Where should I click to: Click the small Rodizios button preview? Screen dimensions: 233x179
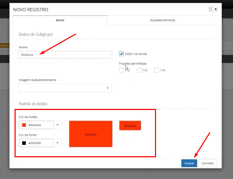130,126
